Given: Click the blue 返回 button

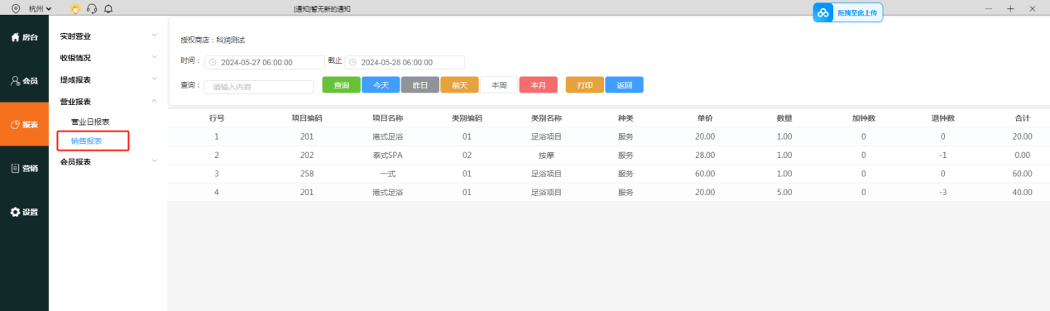Looking at the screenshot, I should click(625, 85).
